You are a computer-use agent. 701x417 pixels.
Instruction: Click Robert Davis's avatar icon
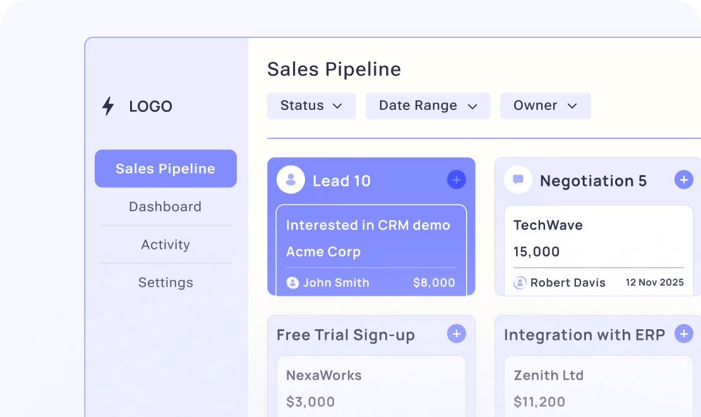[520, 282]
